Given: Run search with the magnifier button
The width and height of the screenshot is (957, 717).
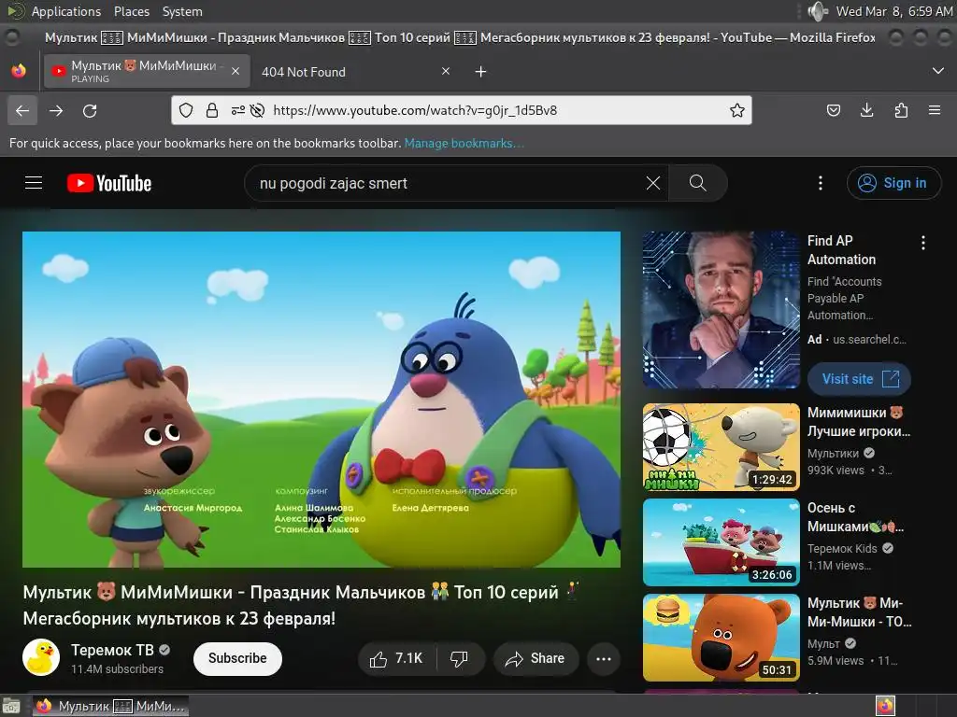Looking at the screenshot, I should pos(697,183).
